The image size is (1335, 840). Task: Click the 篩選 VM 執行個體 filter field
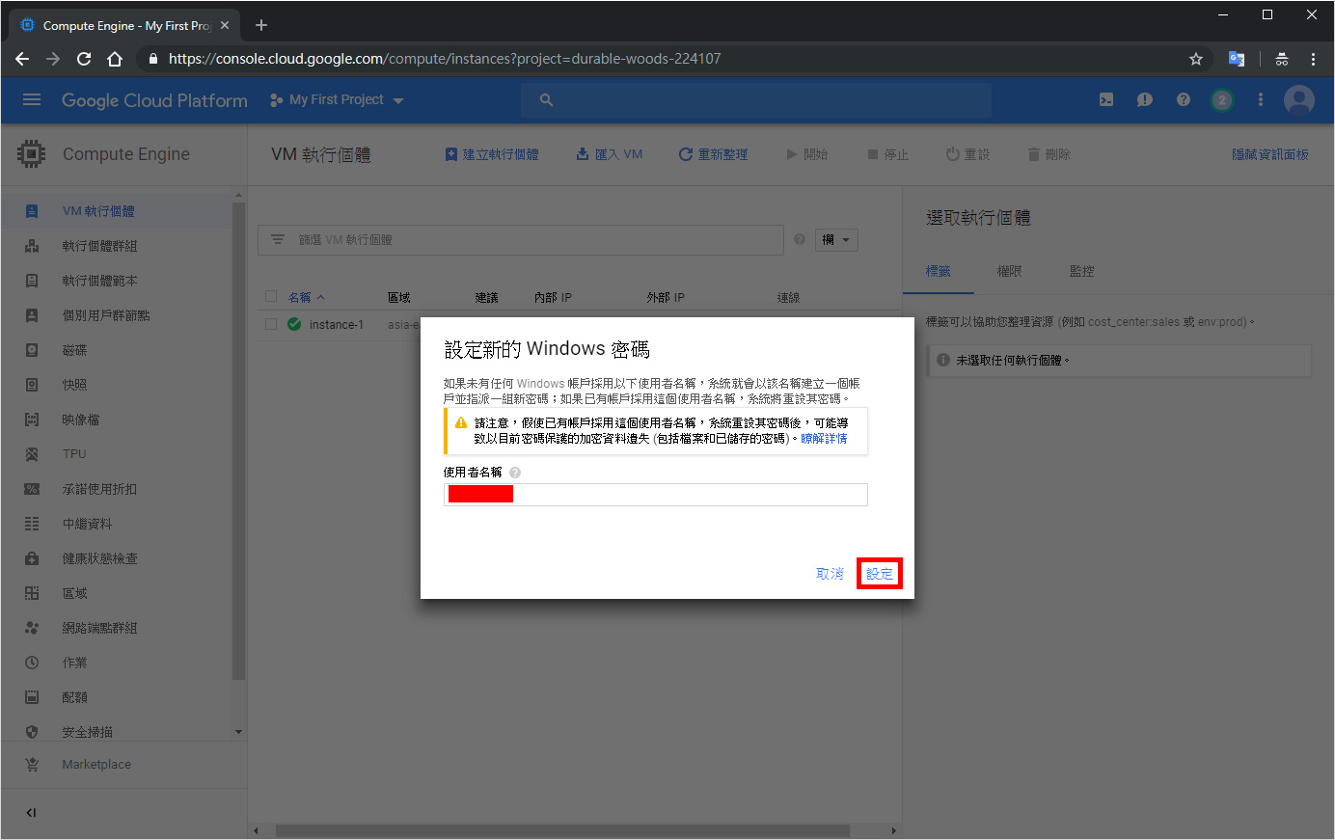tap(521, 240)
